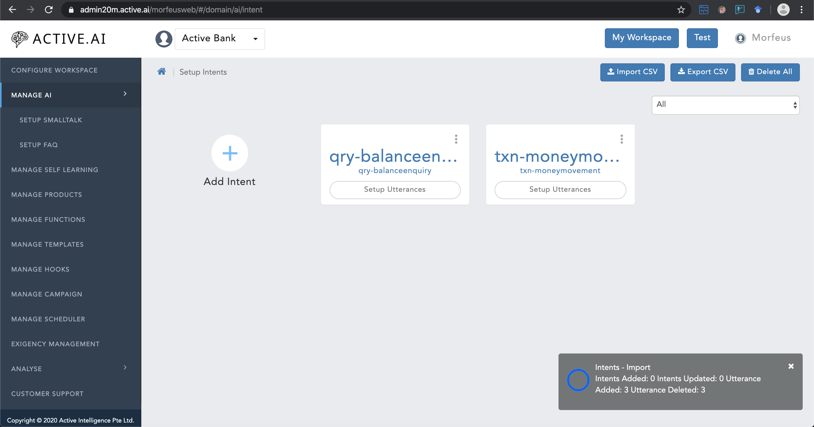Click the blue graduation cap extension icon

click(x=758, y=10)
